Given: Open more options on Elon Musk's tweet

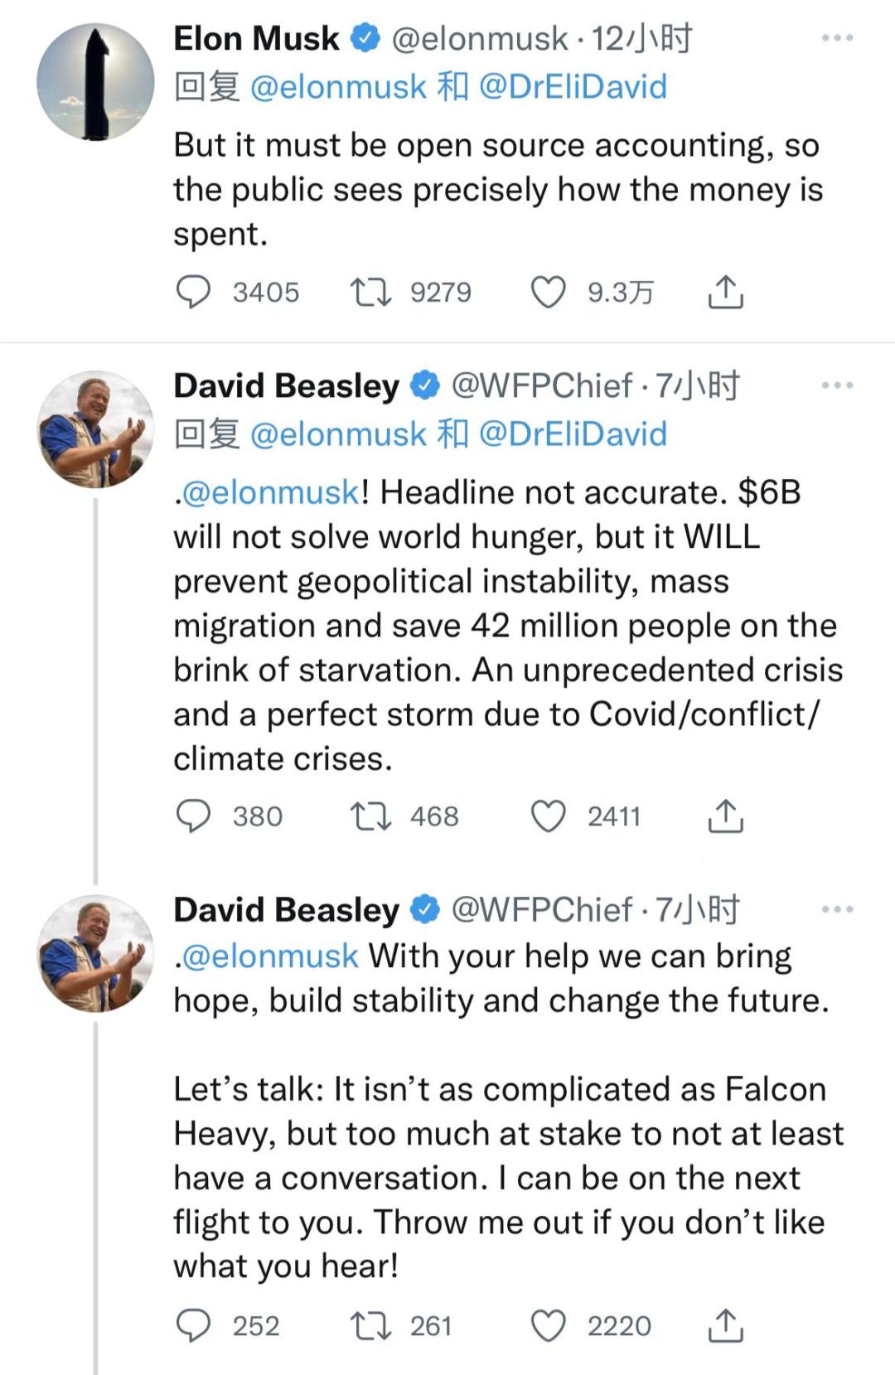Looking at the screenshot, I should (837, 38).
